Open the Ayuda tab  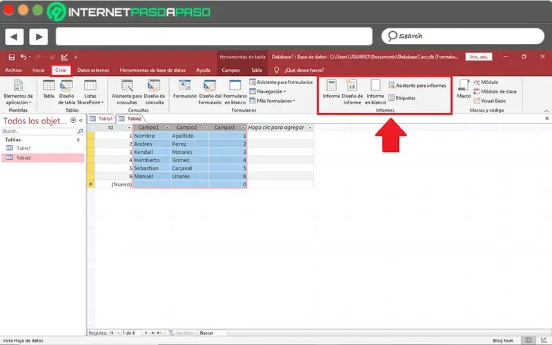pyautogui.click(x=203, y=70)
